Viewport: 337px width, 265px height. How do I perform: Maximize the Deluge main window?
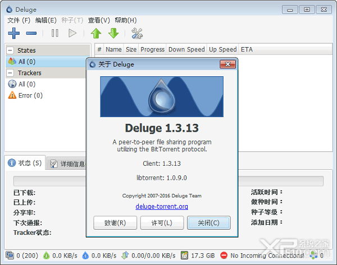pos(307,10)
